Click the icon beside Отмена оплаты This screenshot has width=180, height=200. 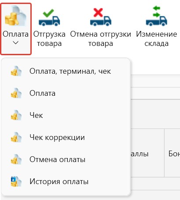(16, 159)
